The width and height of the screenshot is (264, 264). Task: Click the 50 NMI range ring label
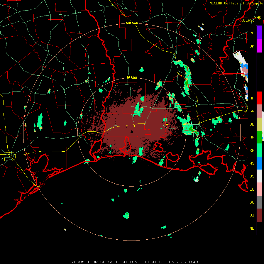132,77
